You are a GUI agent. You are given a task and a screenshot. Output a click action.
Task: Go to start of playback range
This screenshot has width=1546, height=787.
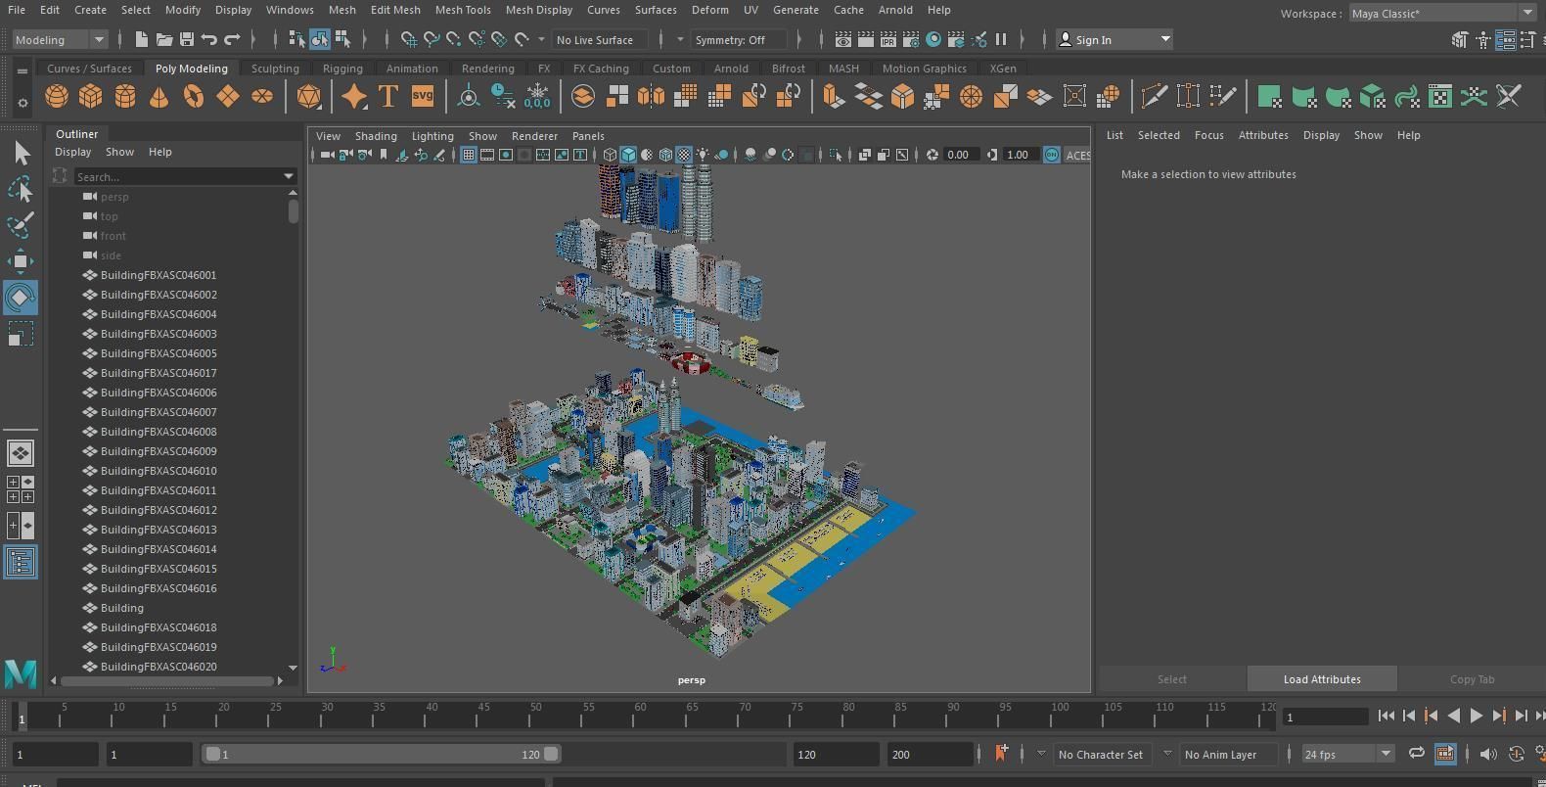coord(1387,716)
